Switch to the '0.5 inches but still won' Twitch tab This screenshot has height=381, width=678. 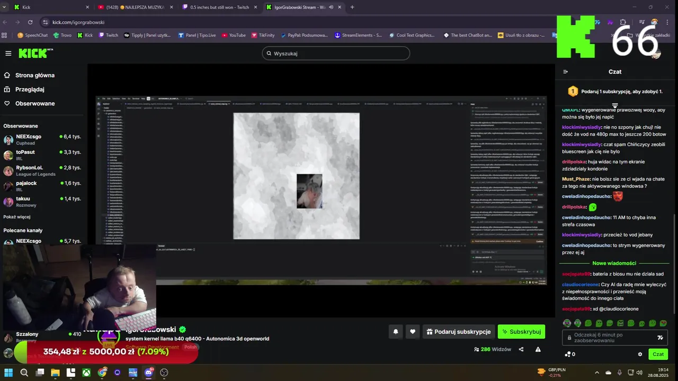coord(219,7)
